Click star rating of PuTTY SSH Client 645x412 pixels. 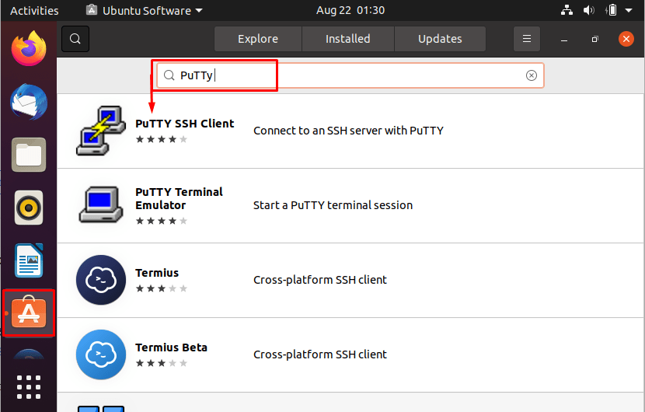[x=162, y=139]
